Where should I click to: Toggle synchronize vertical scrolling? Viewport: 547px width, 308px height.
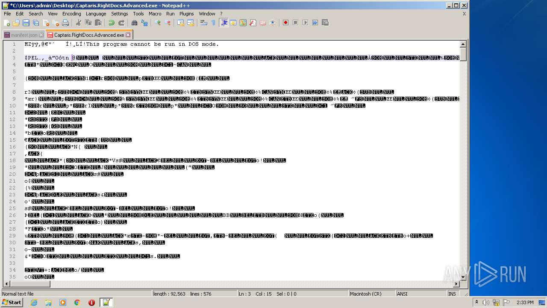pos(180,23)
